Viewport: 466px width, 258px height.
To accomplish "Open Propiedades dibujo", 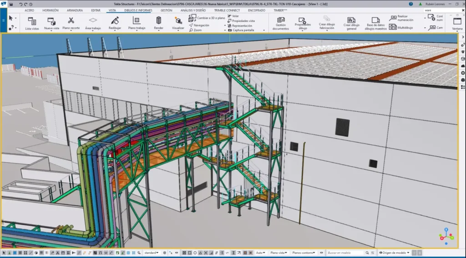I will (303, 24).
